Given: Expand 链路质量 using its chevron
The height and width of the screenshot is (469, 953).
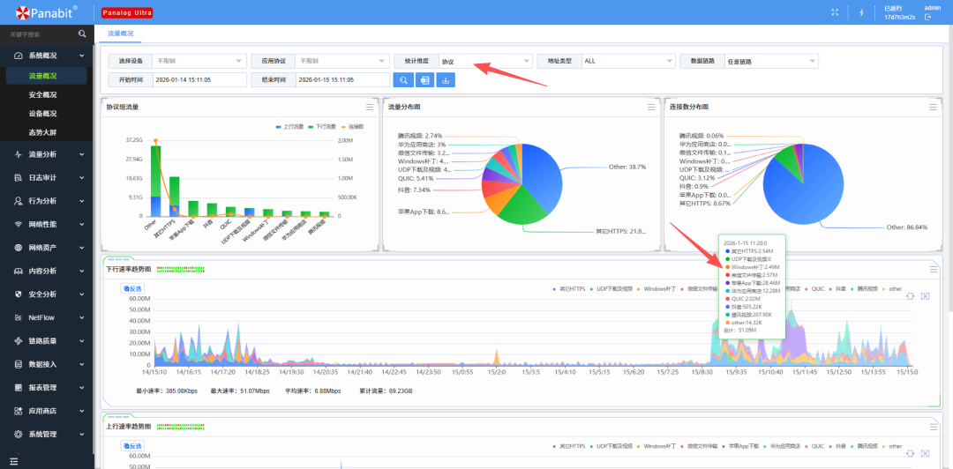Looking at the screenshot, I should click(82, 341).
